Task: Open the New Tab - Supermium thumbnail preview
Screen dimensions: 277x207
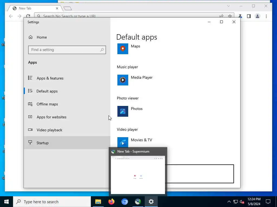Action: click(138, 175)
